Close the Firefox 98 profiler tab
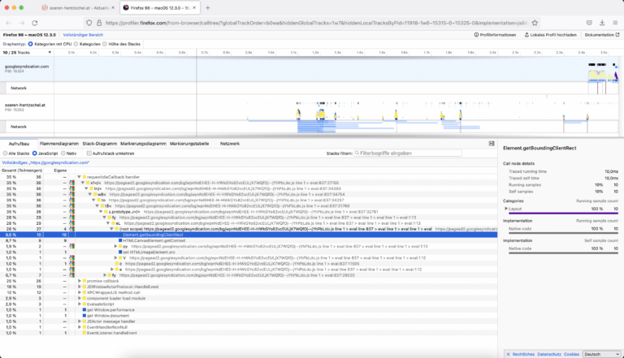This screenshot has height=358, width=624. click(x=194, y=7)
